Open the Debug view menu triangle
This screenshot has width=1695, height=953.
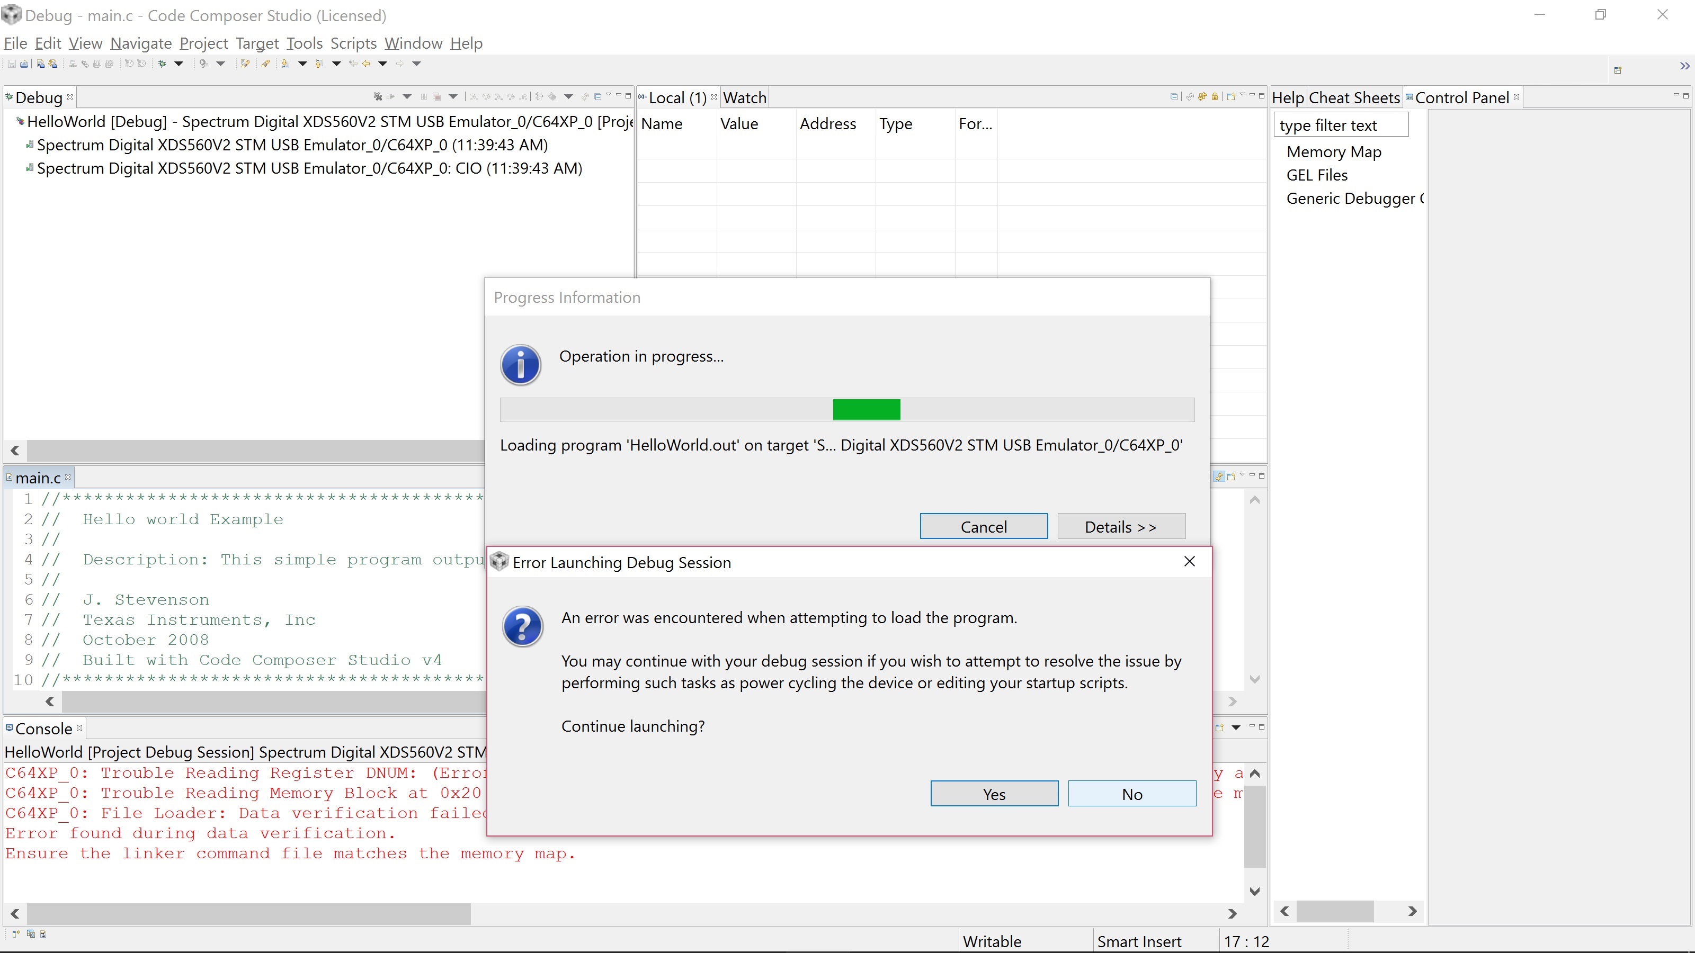609,94
